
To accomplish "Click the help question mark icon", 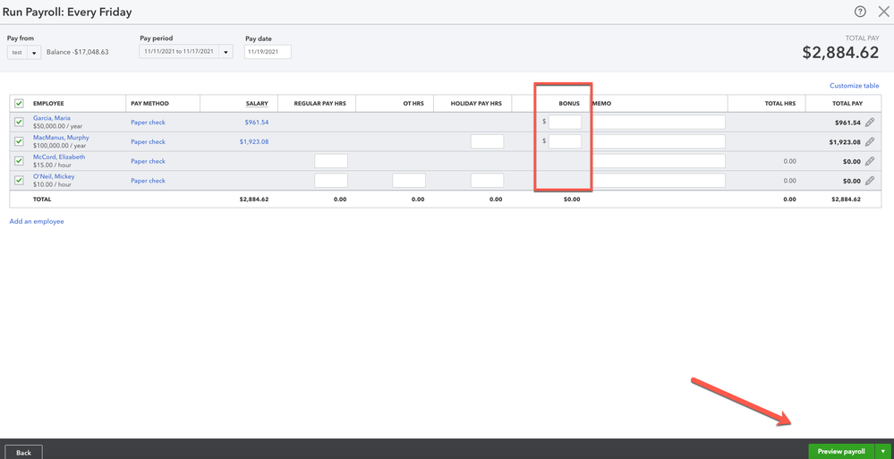I will [x=860, y=12].
